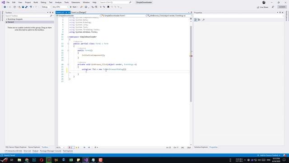Click the InitializeComponent() code line
This screenshot has height=163, width=289.
93,55
